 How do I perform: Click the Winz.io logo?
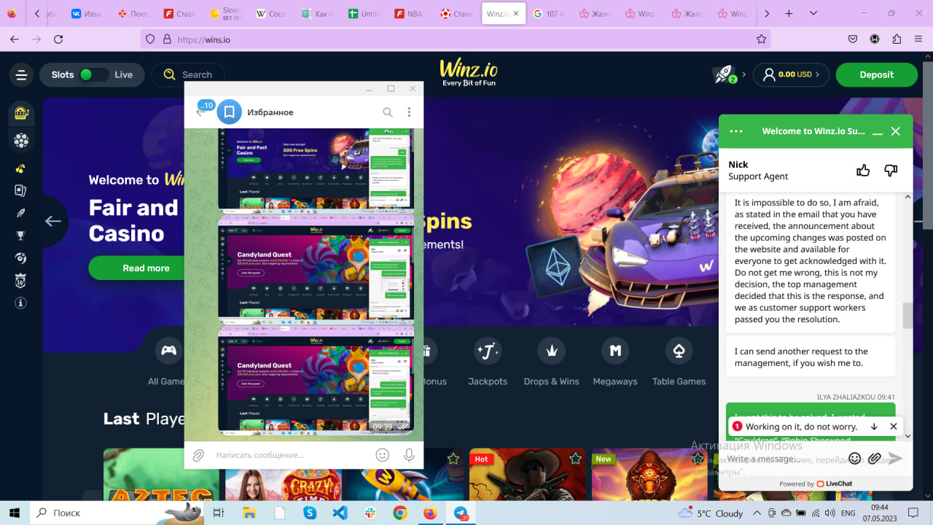[469, 73]
